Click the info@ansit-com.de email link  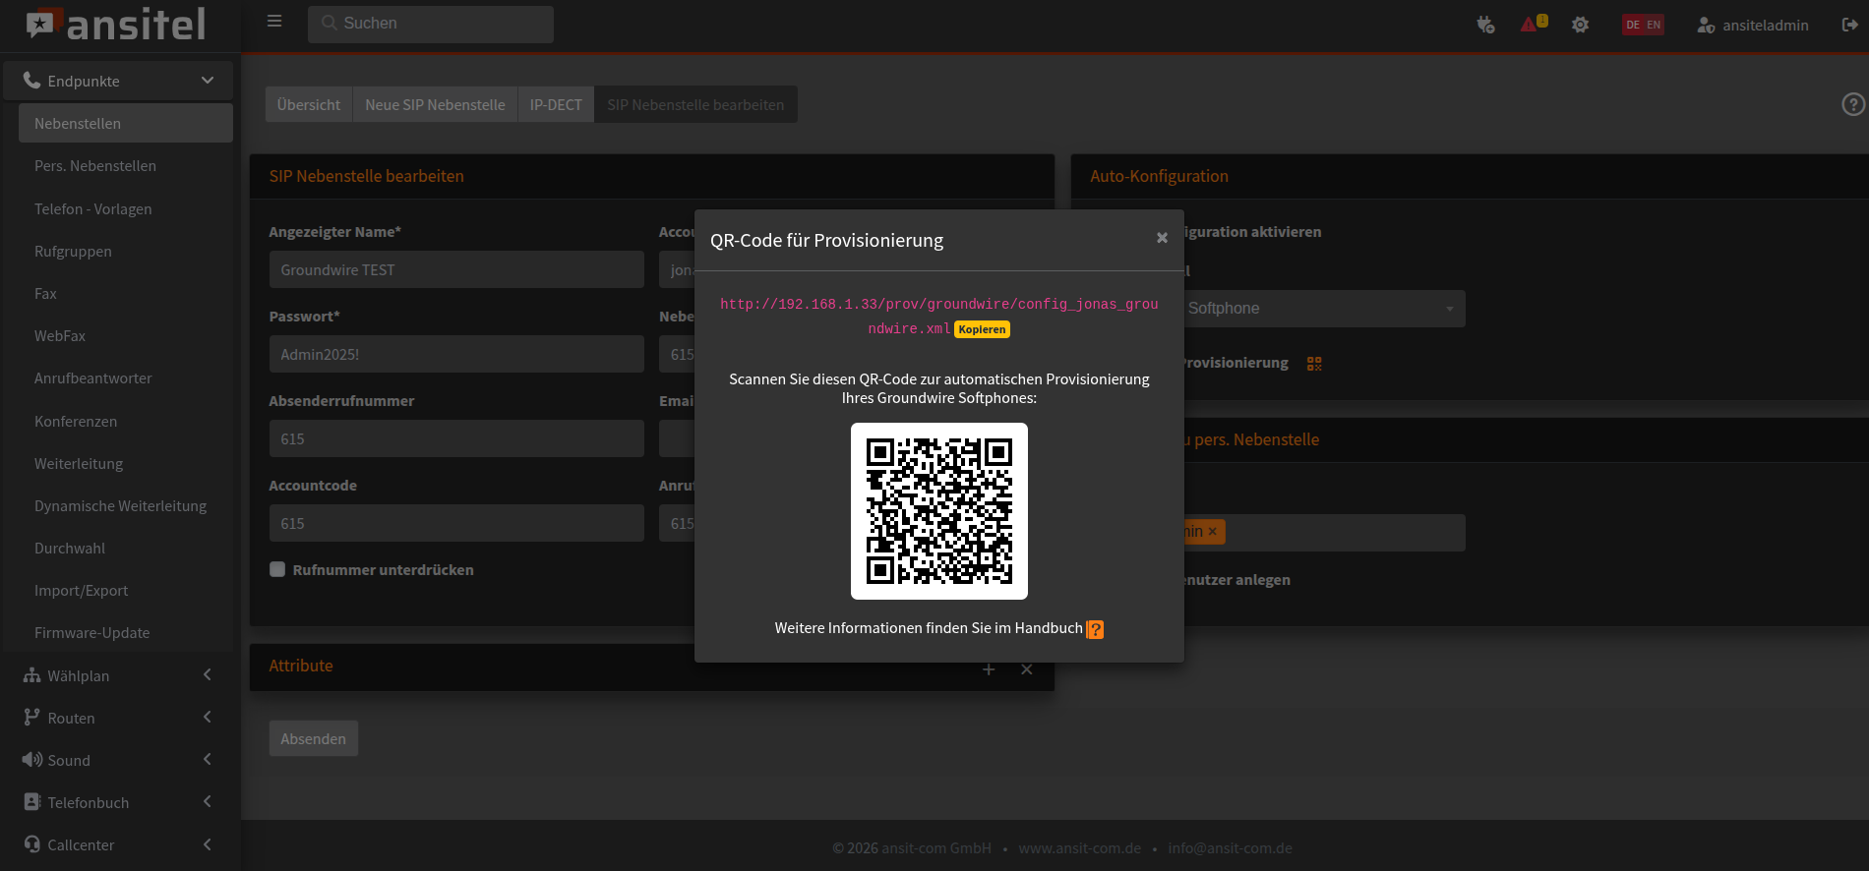(1231, 847)
